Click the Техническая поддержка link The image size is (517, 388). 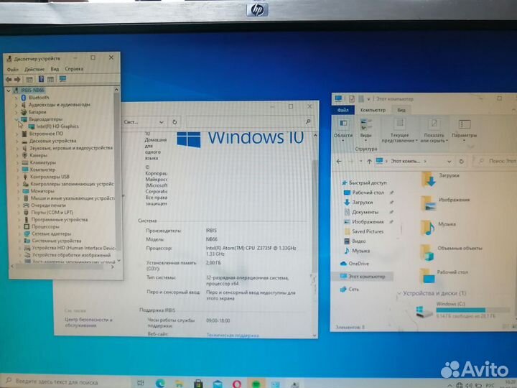pyautogui.click(x=232, y=335)
